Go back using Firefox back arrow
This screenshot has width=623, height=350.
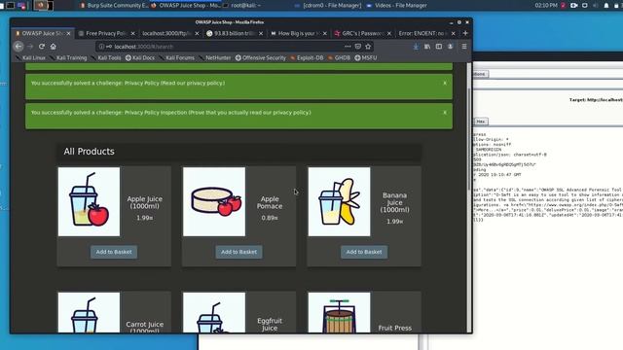[18, 47]
